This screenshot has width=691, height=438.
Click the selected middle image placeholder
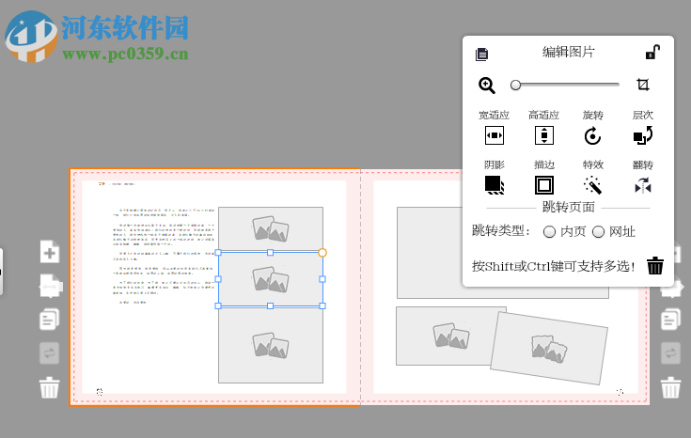[x=271, y=279]
